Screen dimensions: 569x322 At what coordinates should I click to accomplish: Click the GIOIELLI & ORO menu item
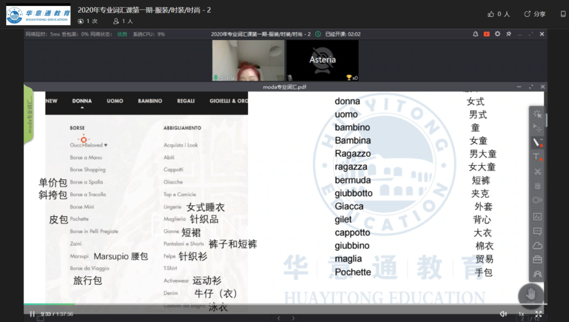coord(229,100)
